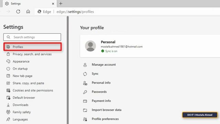Click the Languages icon
The width and height of the screenshot is (220, 124).
click(x=8, y=120)
